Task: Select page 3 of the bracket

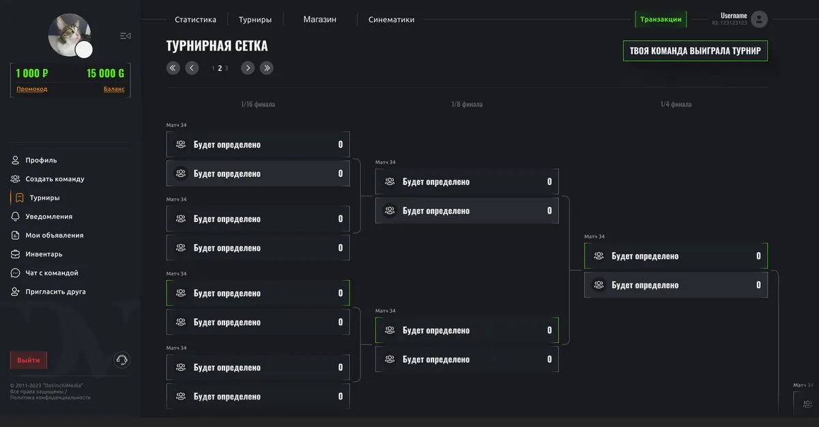Action: [x=227, y=68]
